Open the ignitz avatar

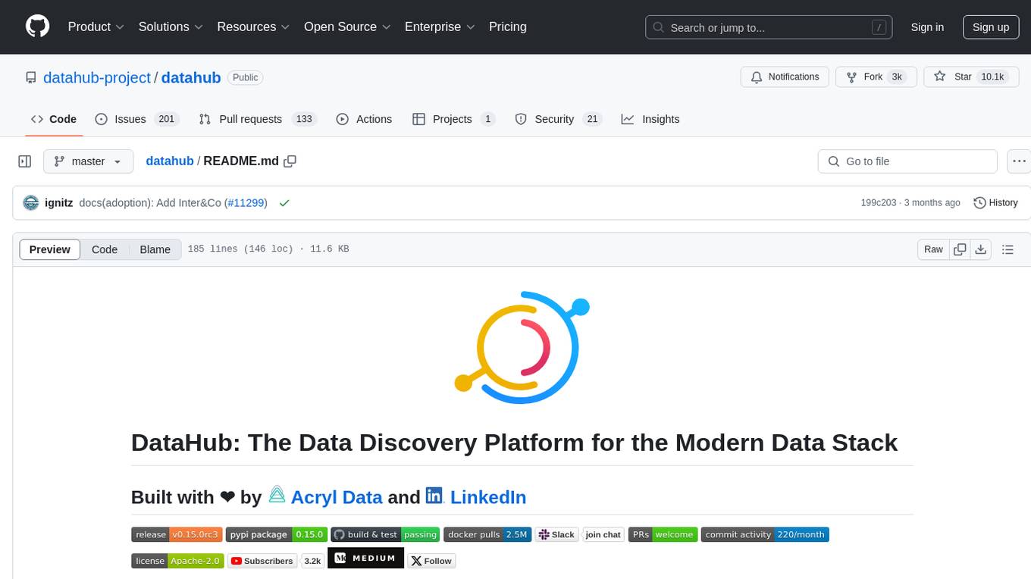[x=31, y=203]
